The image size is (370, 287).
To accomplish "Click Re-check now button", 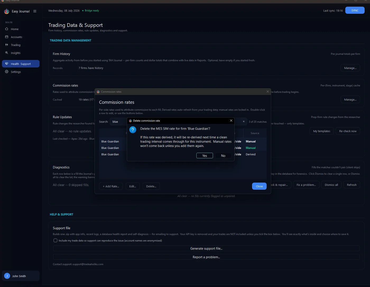I will [348, 131].
